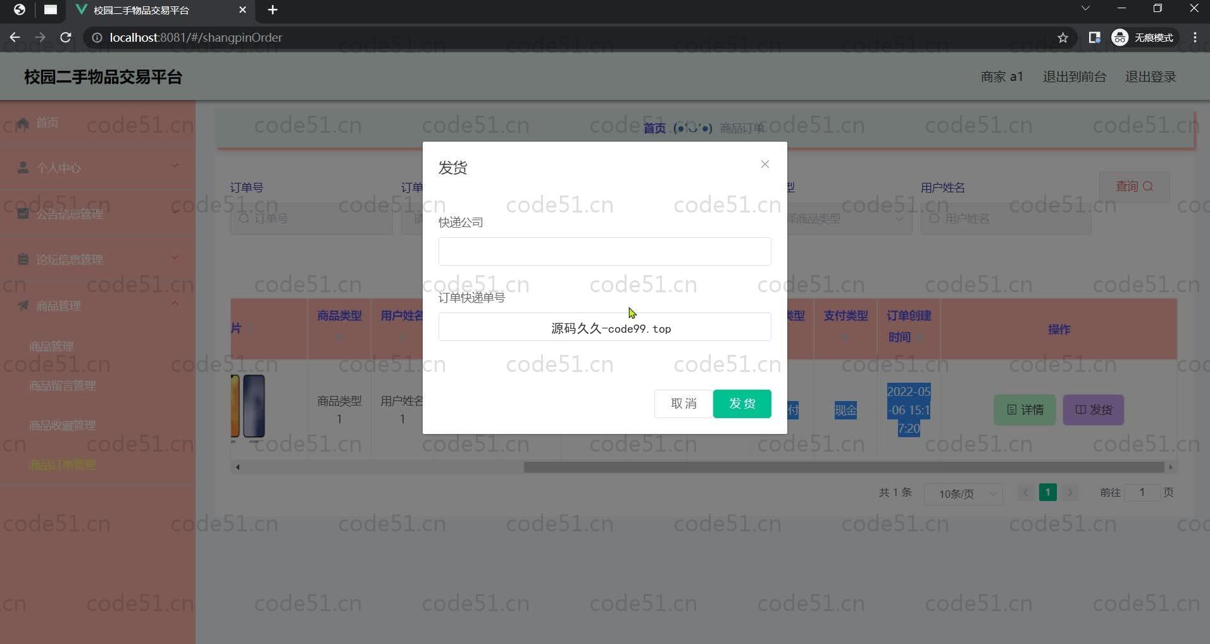Open a new browser tab
This screenshot has height=644, width=1210.
[x=273, y=10]
